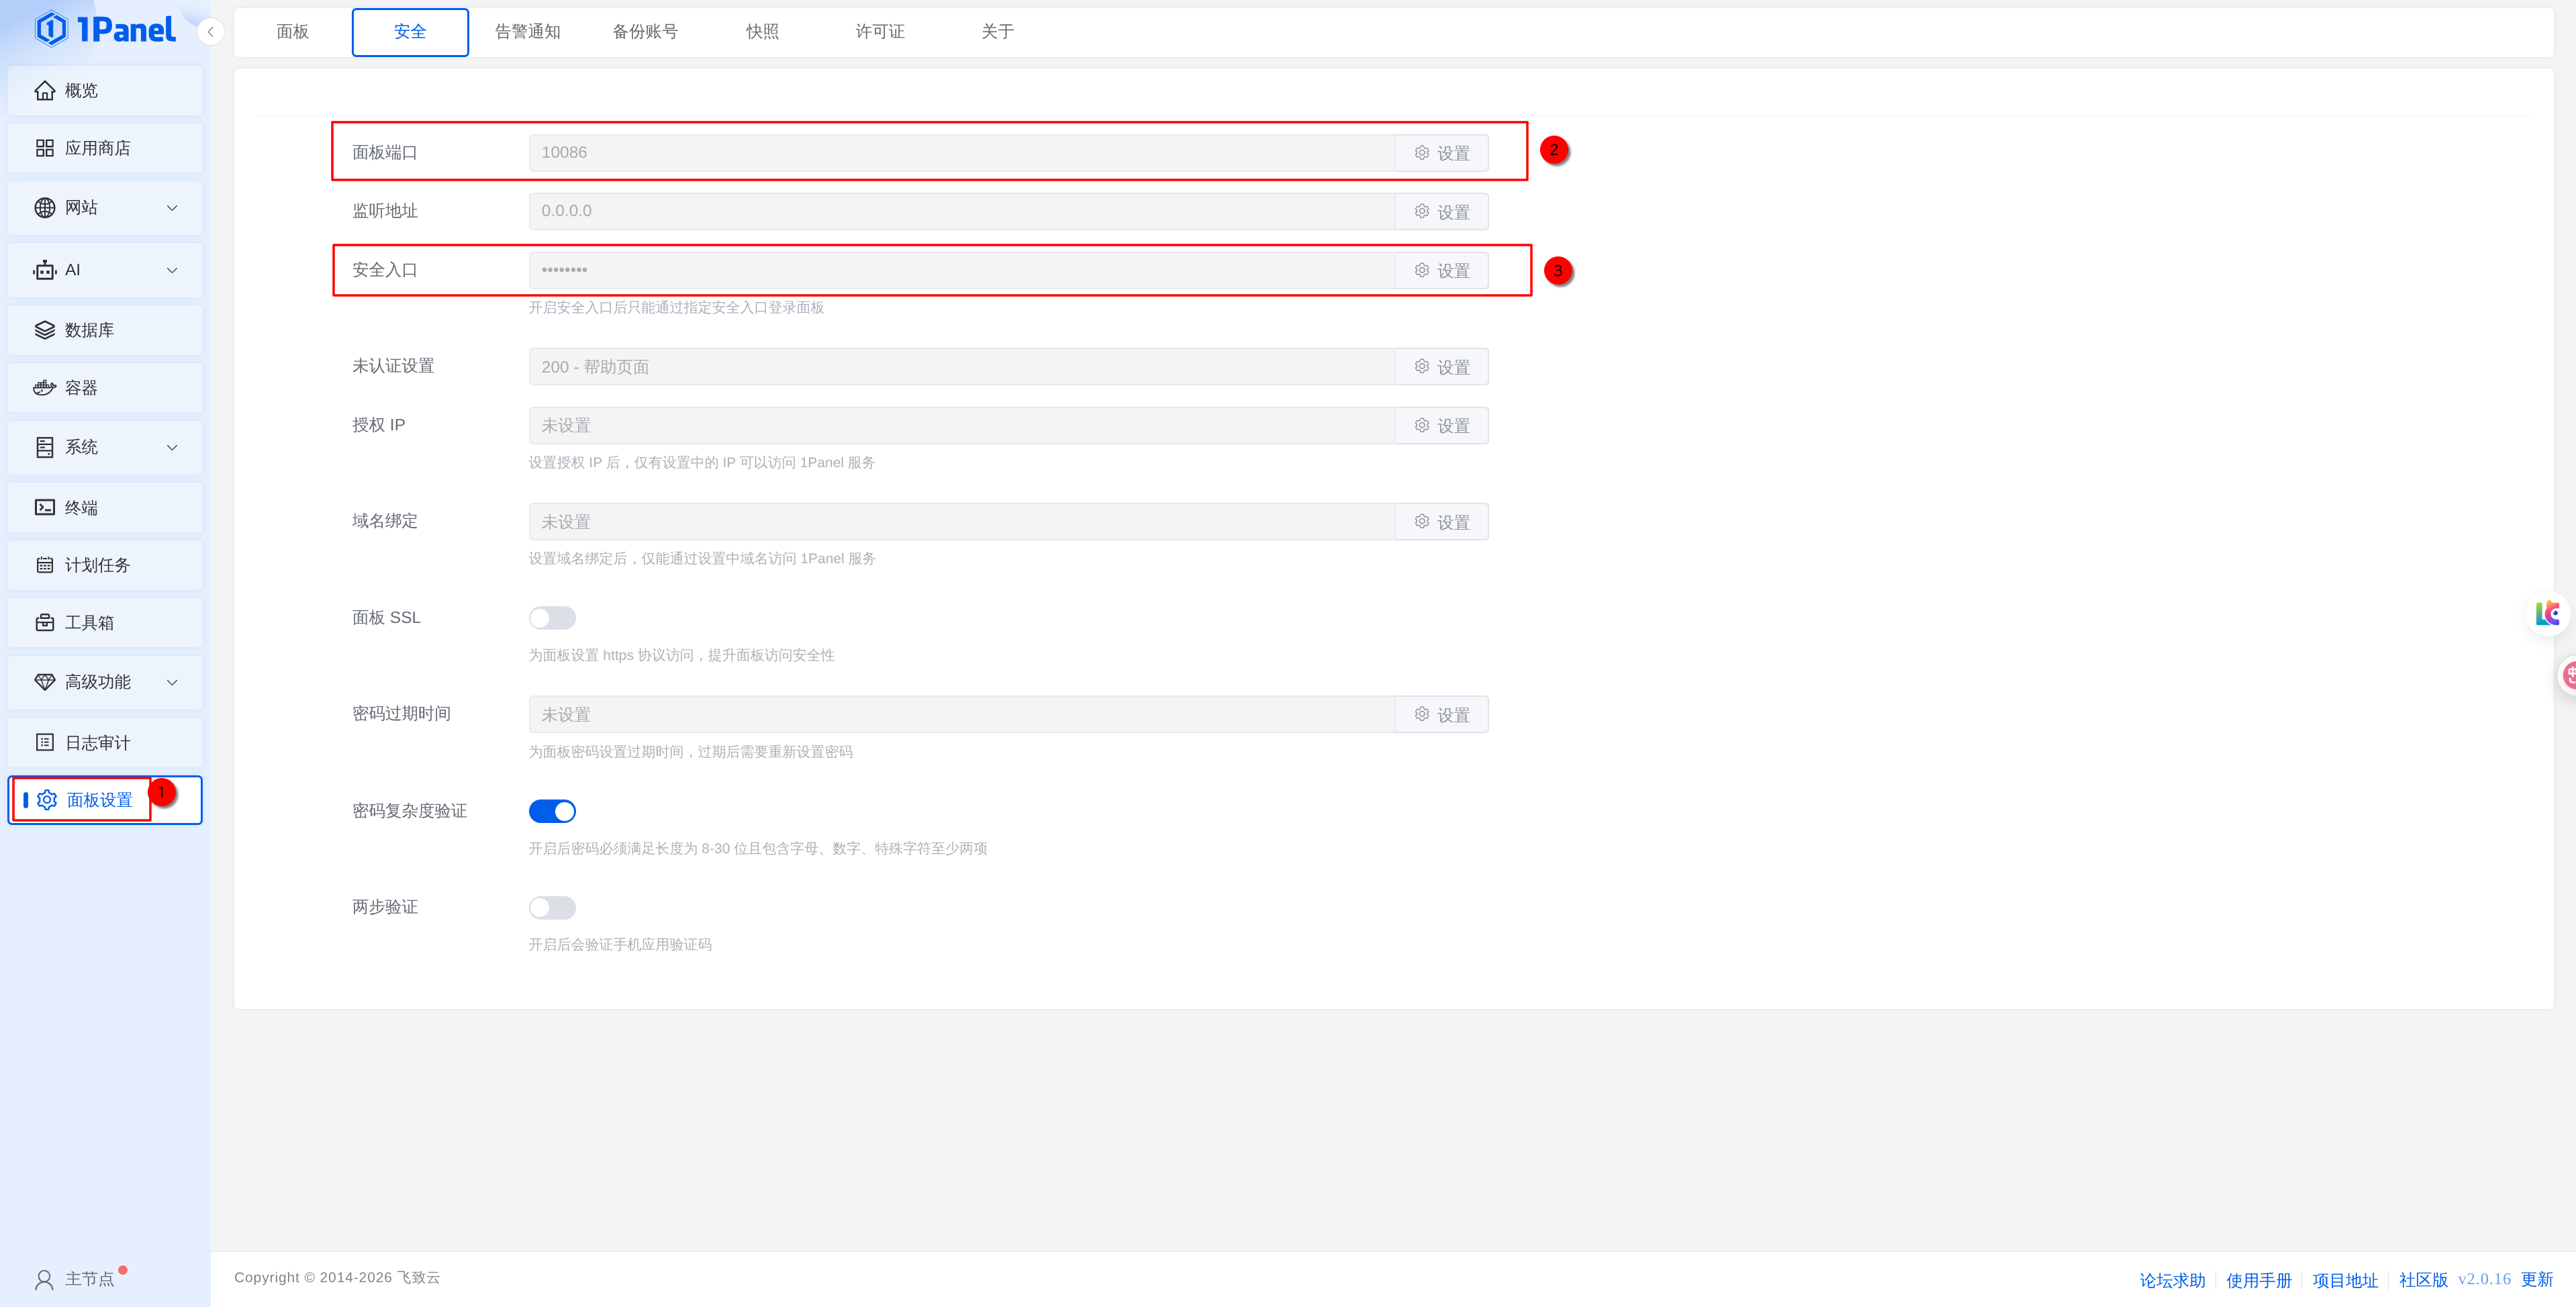Viewport: 2576px width, 1307px height.
Task: Click the globe icon beside 网站
Action: tap(45, 208)
